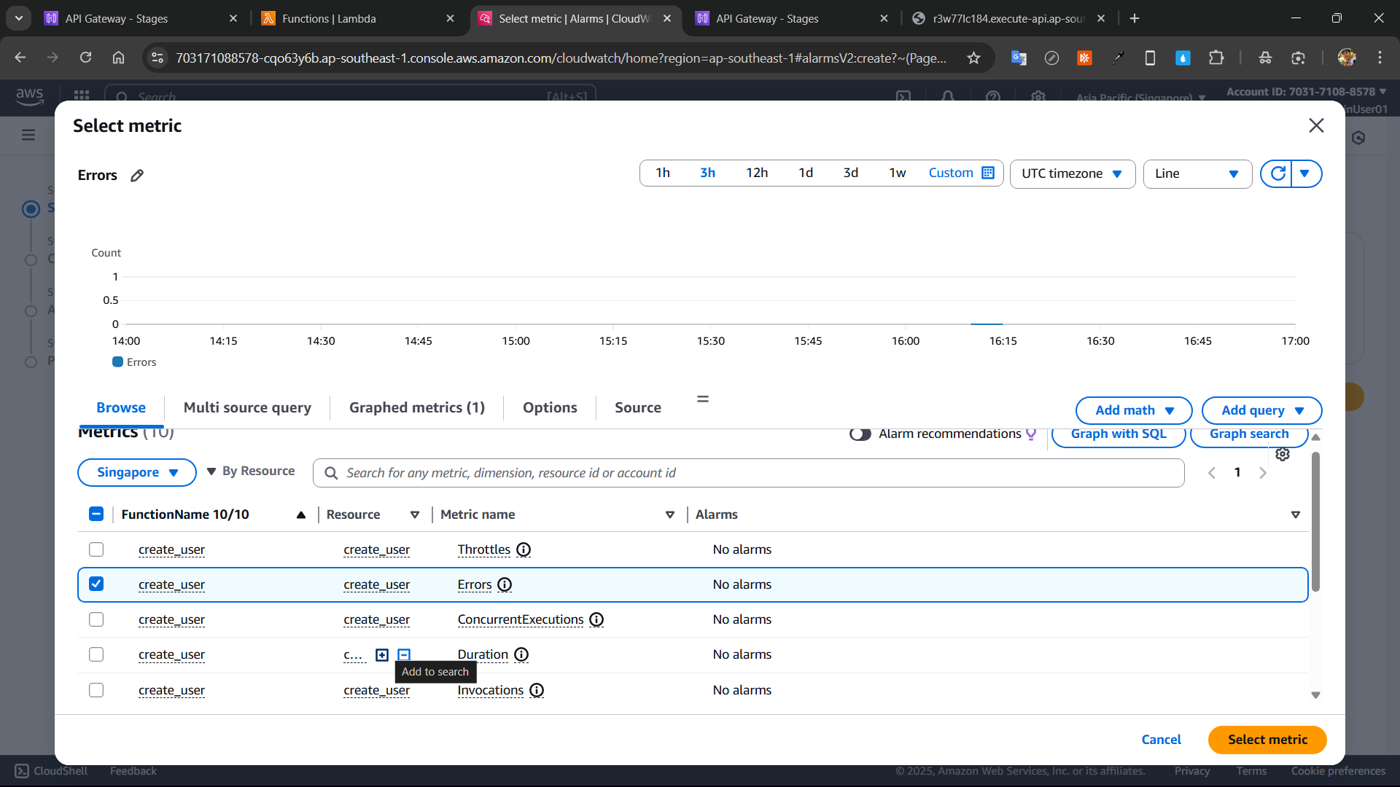Click the Graph search button
The image size is (1400, 787).
[1249, 435]
